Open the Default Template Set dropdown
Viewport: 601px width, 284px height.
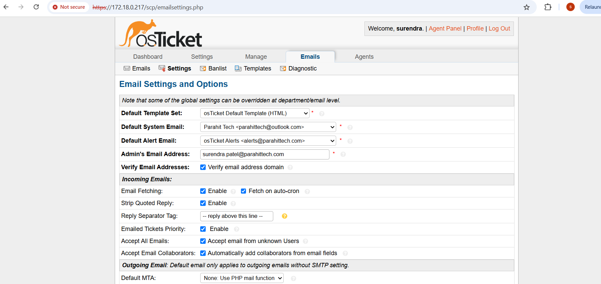(254, 113)
